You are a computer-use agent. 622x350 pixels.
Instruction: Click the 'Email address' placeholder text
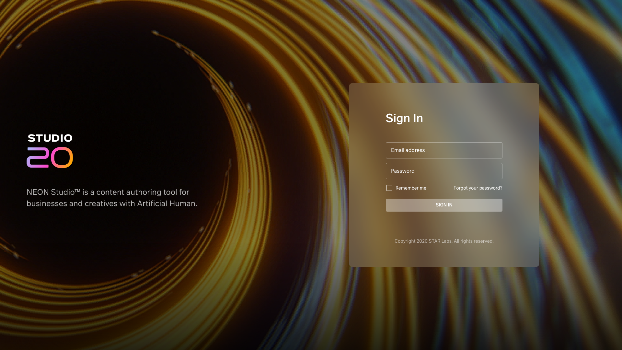click(408, 150)
